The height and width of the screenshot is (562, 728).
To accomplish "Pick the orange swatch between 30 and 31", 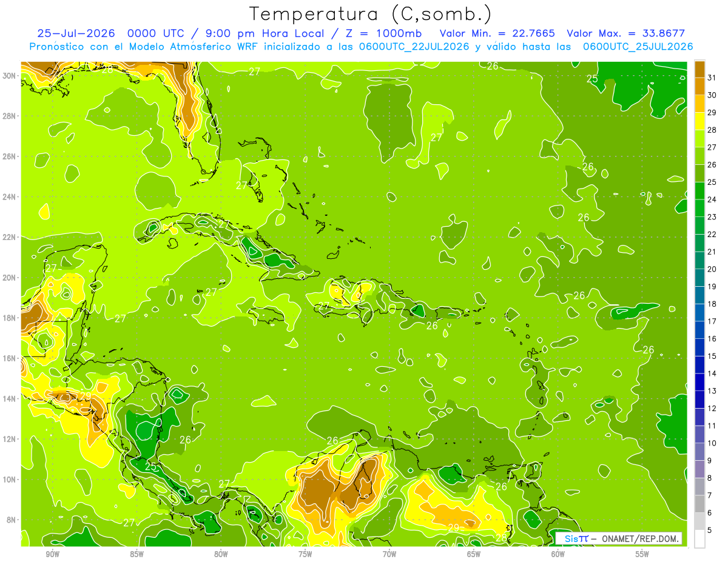I will click(699, 87).
